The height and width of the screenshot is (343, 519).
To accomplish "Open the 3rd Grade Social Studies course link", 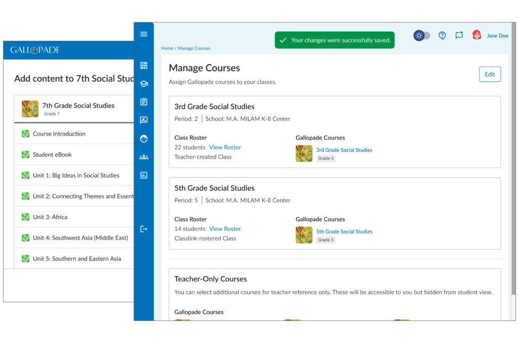I will (x=344, y=150).
